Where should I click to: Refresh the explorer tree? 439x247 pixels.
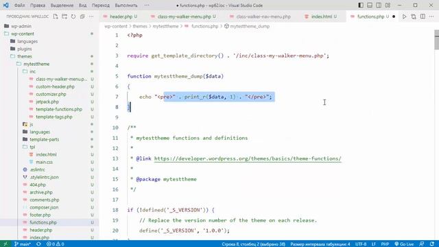pos(73,16)
